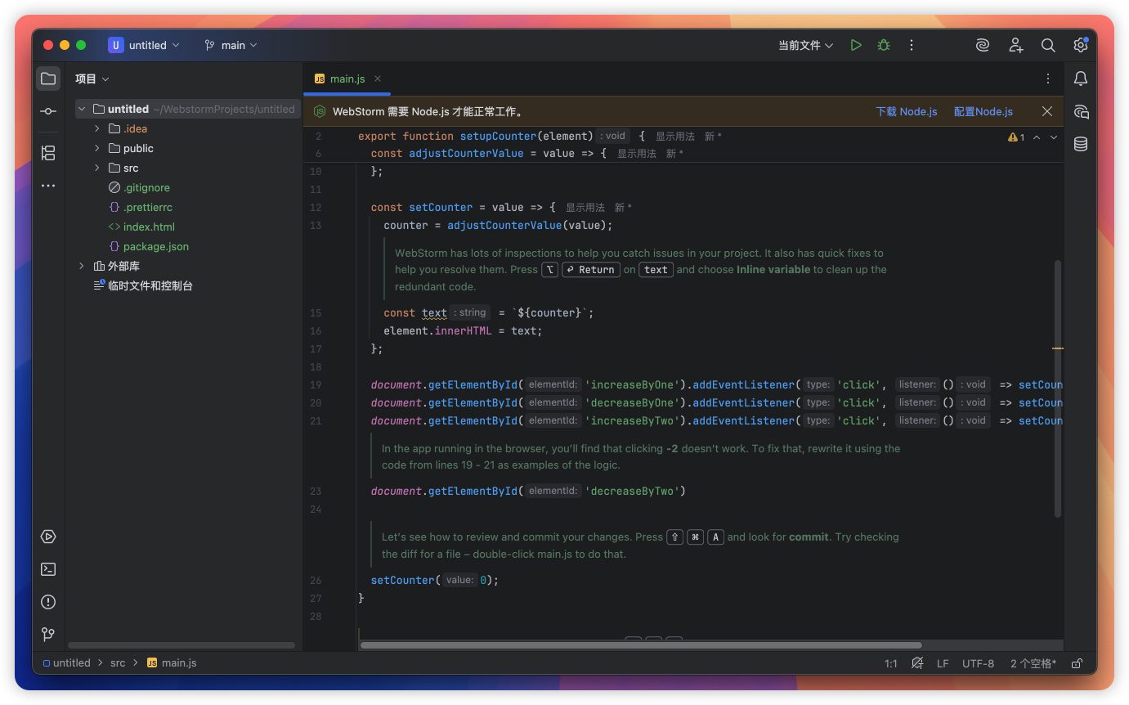
Task: Open the Commit tool window icon
Action: (48, 111)
